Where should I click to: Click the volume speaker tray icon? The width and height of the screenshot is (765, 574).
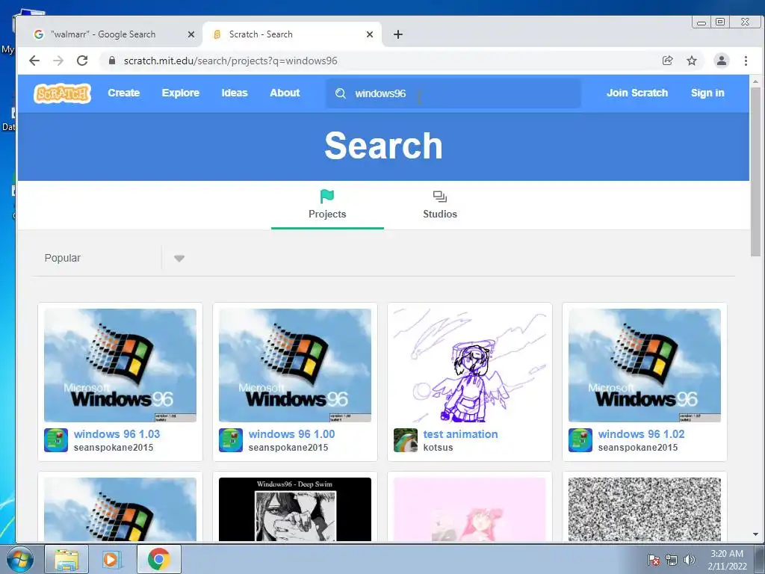click(x=690, y=560)
